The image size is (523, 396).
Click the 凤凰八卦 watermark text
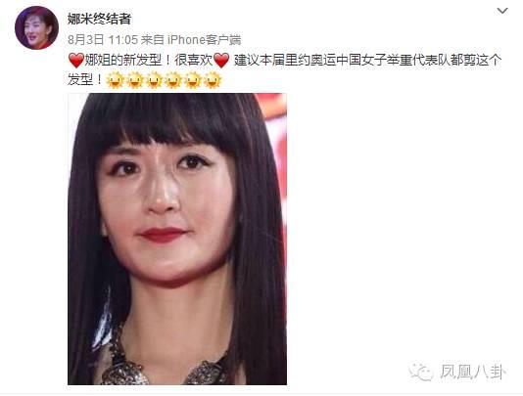[x=472, y=372]
